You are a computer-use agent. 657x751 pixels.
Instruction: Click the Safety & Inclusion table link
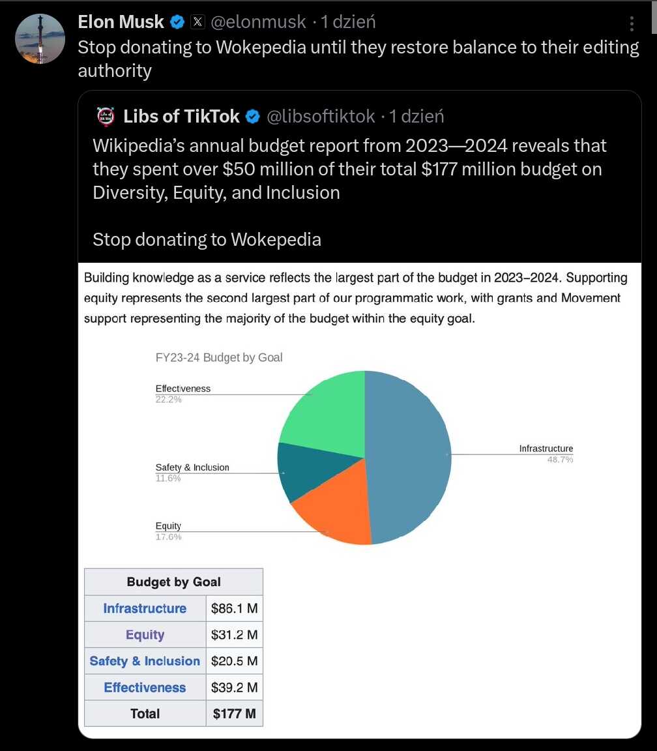(145, 661)
